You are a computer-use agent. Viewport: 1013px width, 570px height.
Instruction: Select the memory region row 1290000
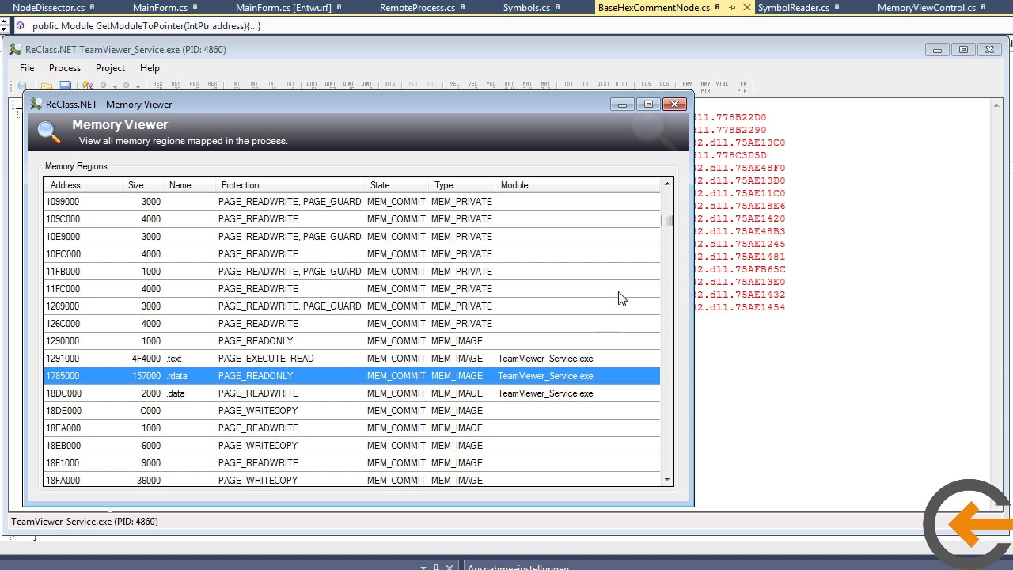point(351,341)
